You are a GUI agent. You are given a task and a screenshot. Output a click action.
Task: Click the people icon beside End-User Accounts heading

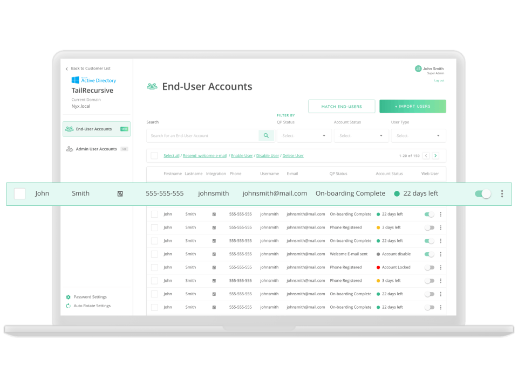152,86
